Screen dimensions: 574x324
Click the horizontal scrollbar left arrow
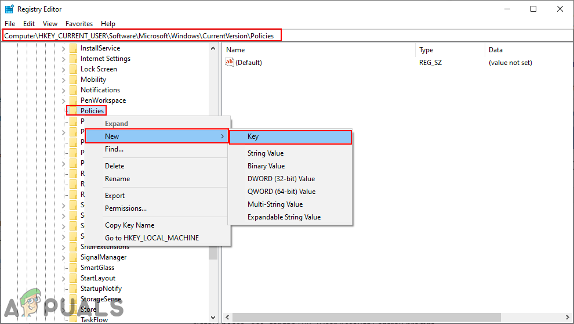(x=227, y=317)
